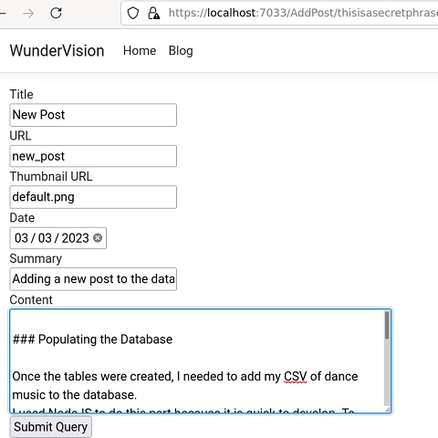Click the forward navigation arrow
Screen dimensions: 438x438
(28, 14)
